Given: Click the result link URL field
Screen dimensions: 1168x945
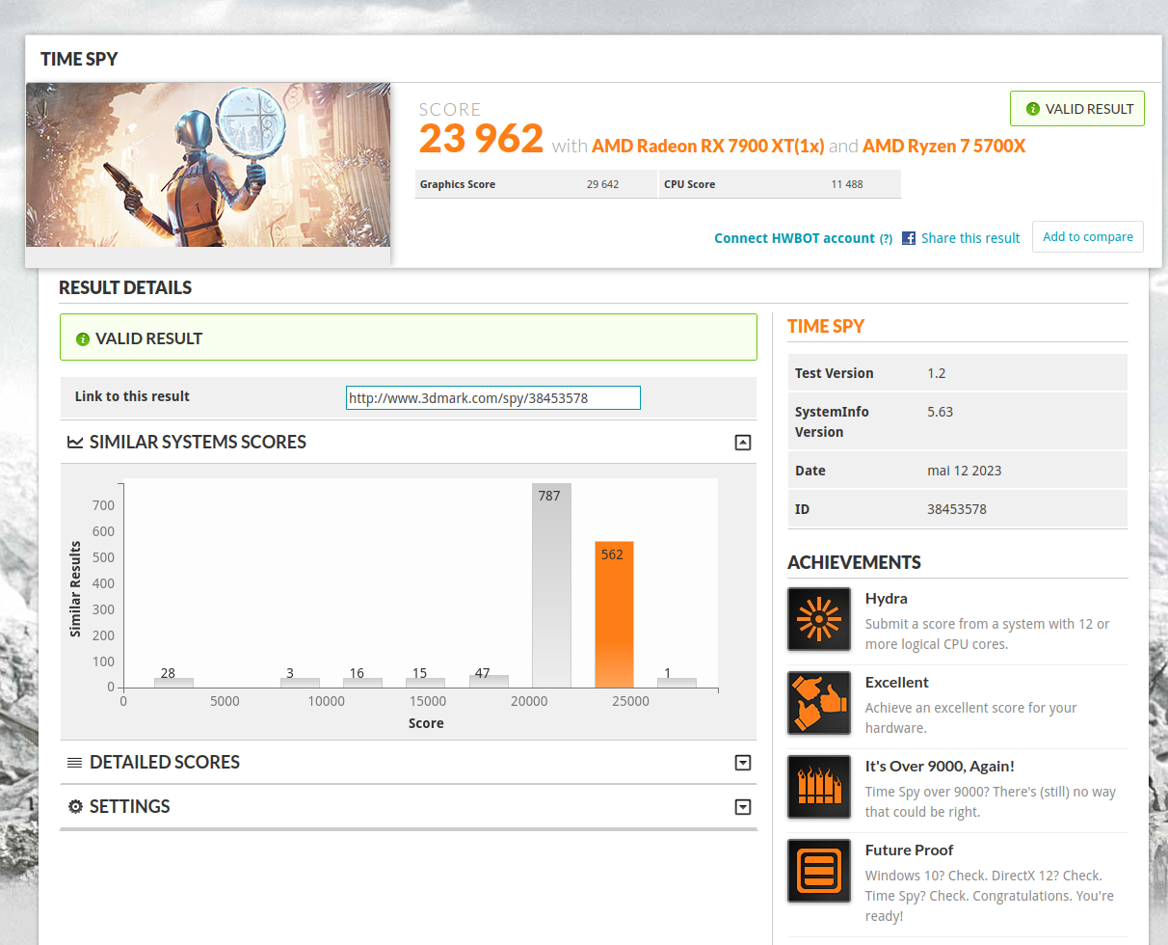Looking at the screenshot, I should [493, 397].
